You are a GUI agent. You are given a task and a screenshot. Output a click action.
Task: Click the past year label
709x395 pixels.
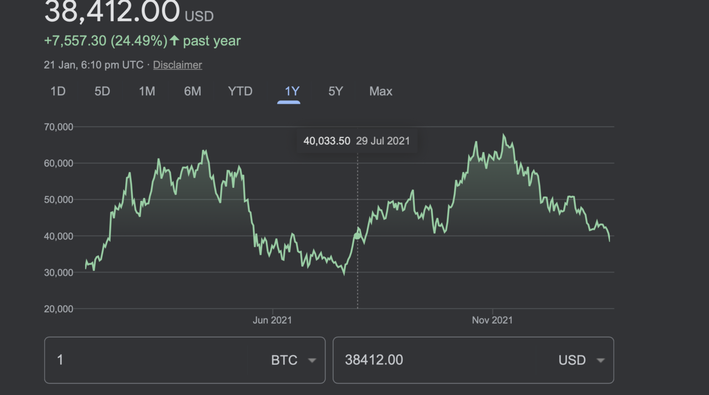click(x=212, y=41)
